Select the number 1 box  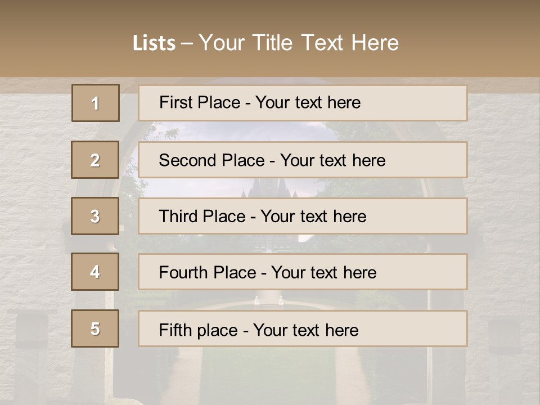pos(96,103)
